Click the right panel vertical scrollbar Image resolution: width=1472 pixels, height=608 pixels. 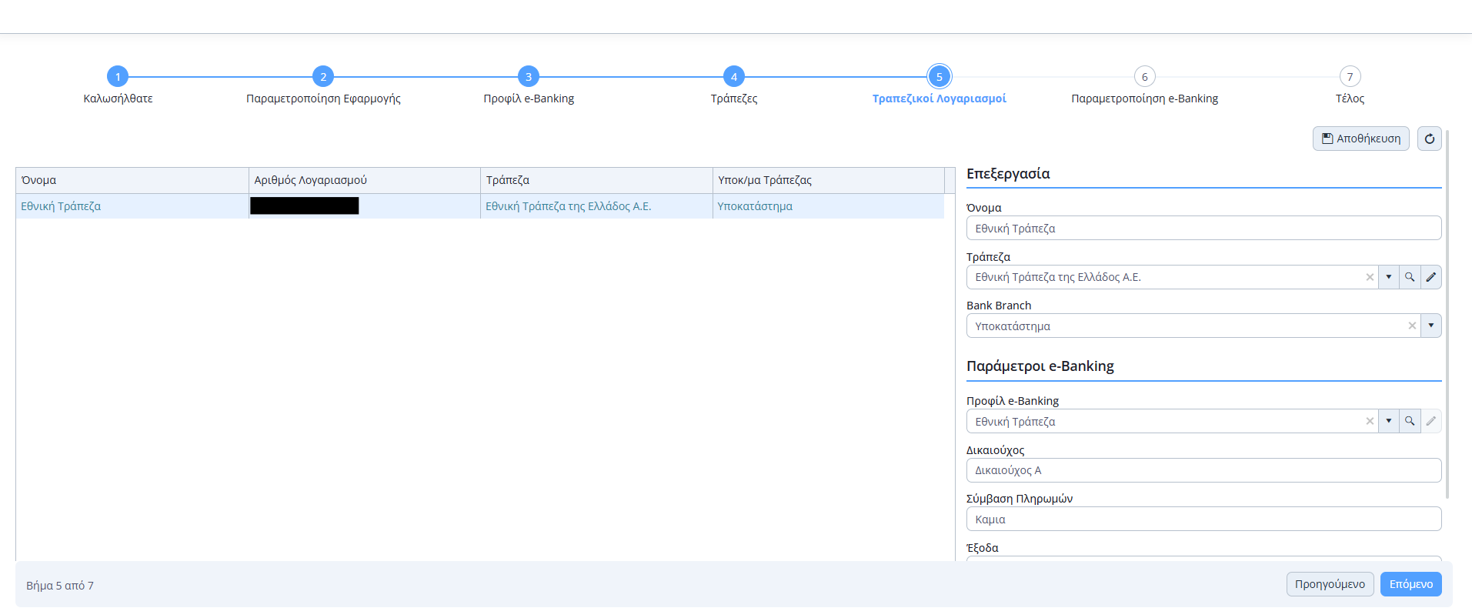point(1447,308)
